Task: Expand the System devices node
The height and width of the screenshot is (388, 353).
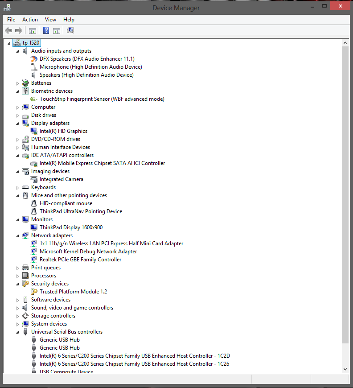Action: click(x=17, y=324)
